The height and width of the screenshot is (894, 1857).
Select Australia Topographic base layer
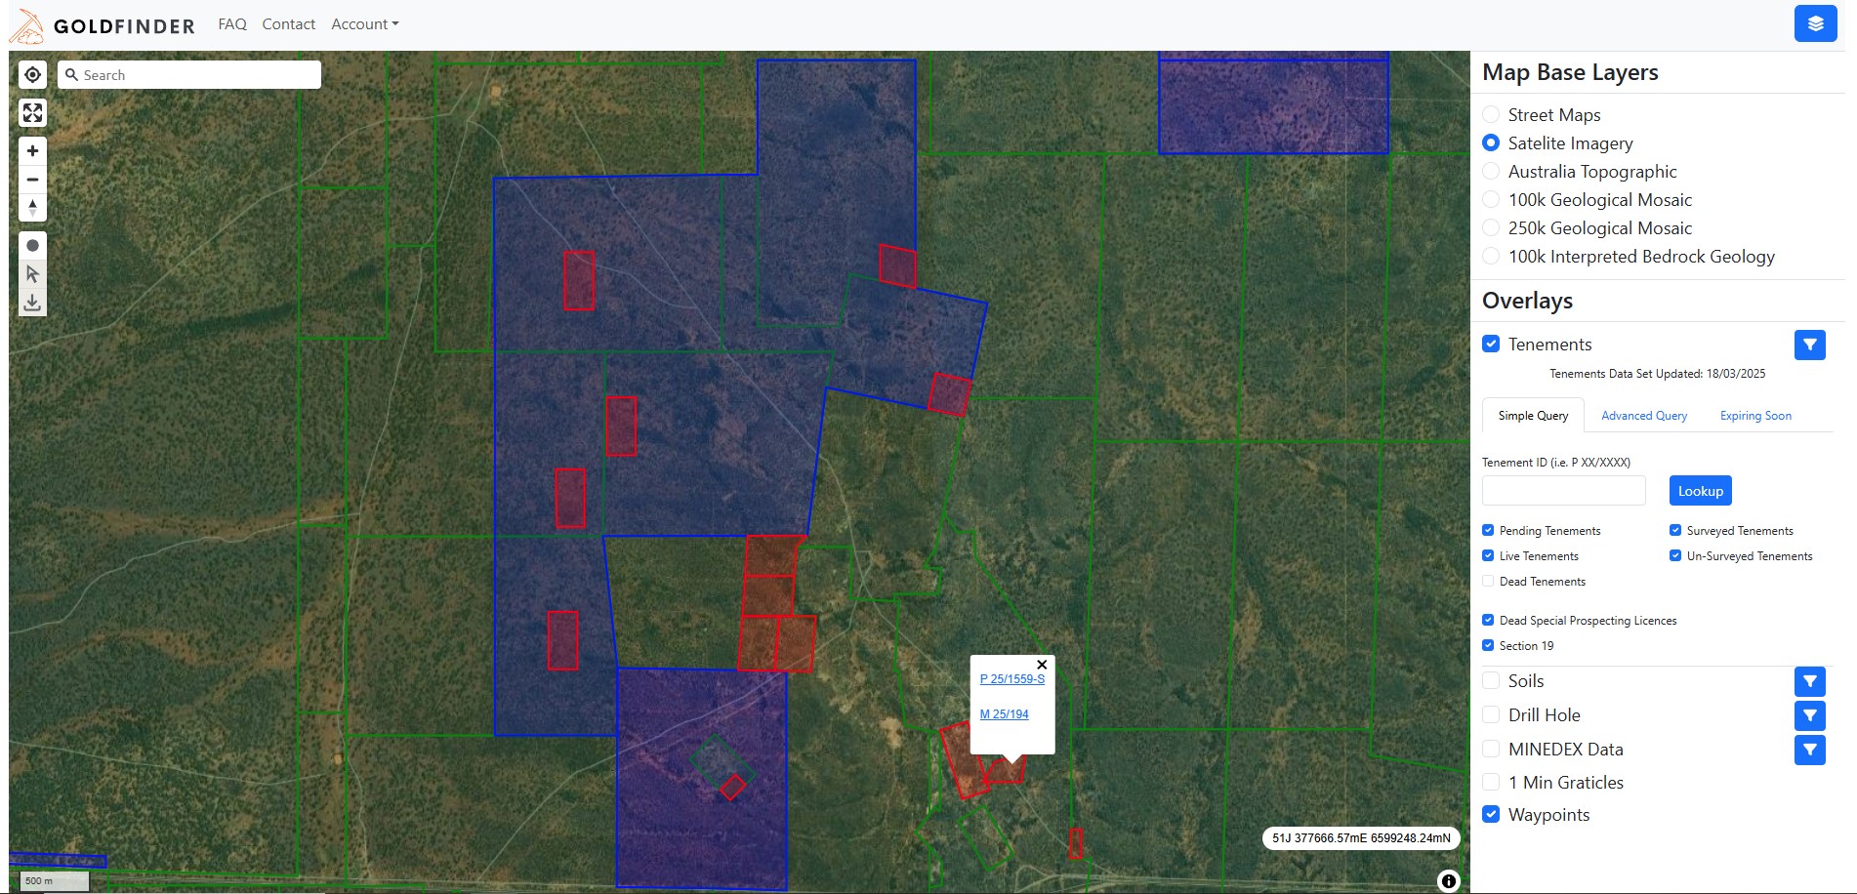[1491, 171]
